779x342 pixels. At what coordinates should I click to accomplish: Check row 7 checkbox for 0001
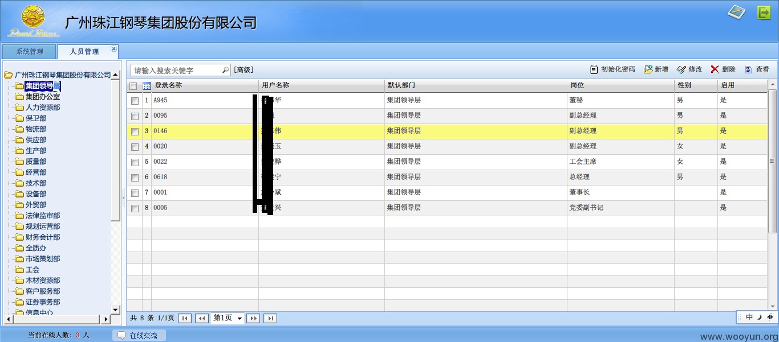[135, 193]
